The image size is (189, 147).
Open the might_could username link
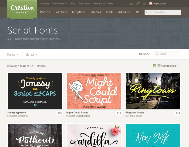click(x=160, y=4)
